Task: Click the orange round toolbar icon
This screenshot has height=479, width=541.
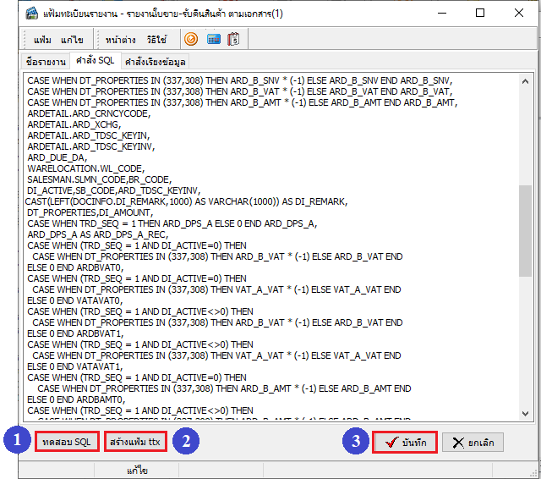Action: [x=191, y=40]
